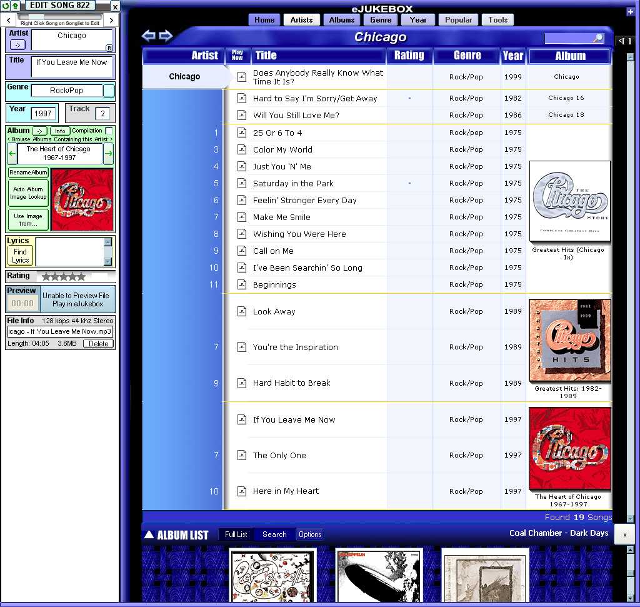Set song rating with the star bar
Viewport: 640px width, 607px height.
(x=64, y=277)
